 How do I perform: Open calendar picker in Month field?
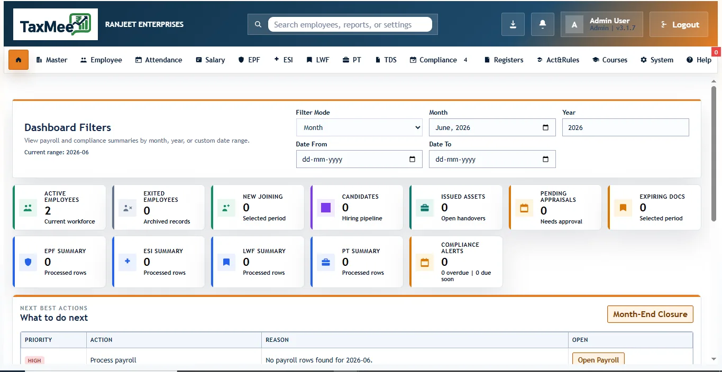(546, 127)
